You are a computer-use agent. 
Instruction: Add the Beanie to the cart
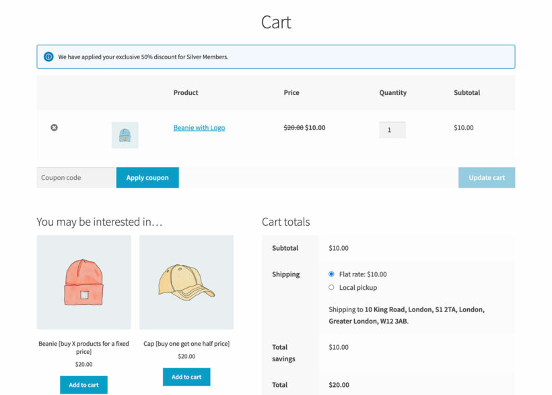click(83, 384)
